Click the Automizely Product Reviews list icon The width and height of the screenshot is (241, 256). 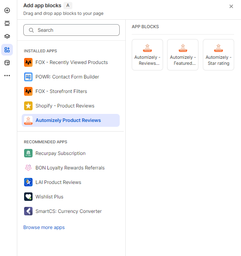28,120
